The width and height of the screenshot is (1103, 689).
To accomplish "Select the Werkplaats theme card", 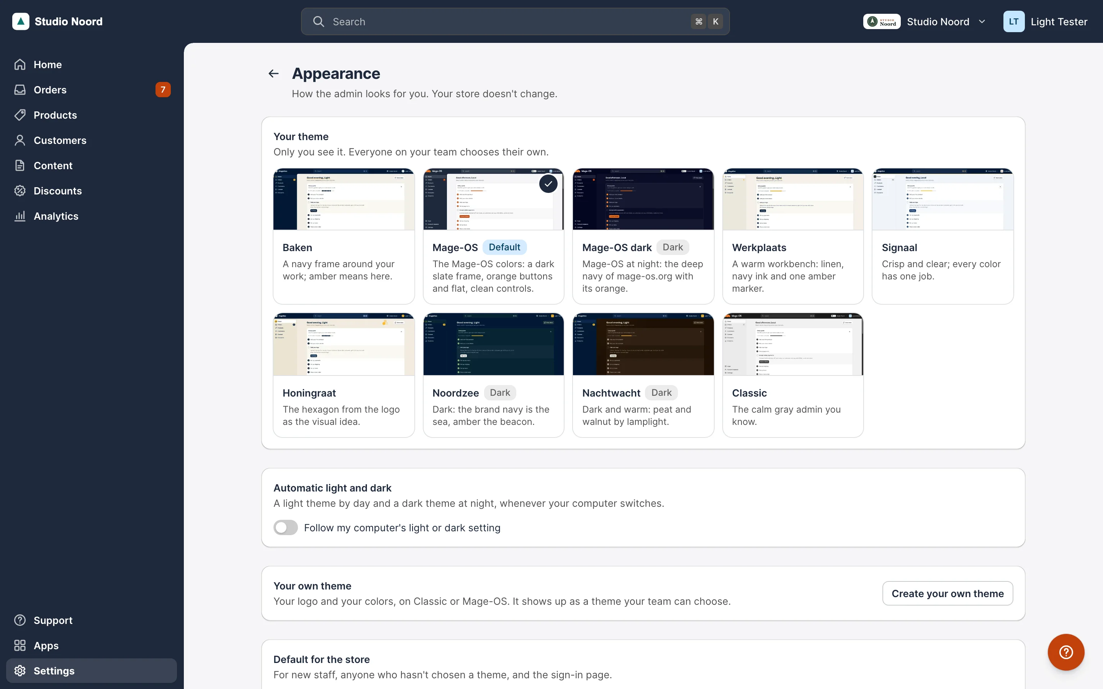I will click(793, 236).
